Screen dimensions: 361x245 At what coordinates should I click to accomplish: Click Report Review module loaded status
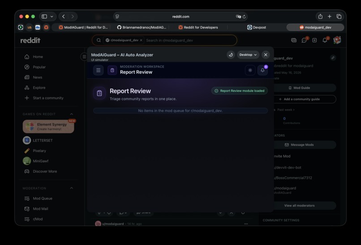240,91
